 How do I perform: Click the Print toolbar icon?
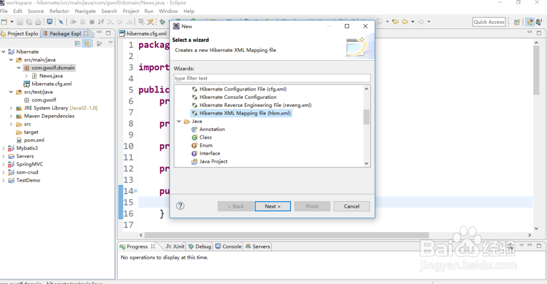[38, 22]
